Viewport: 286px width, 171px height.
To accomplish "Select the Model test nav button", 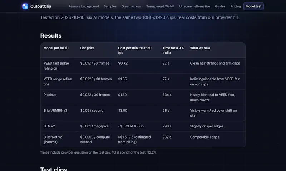I will [253, 6].
